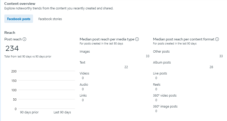Image resolution: width=227 pixels, height=121 pixels.
Task: Click the Post reach info icon
Action: [25, 39]
